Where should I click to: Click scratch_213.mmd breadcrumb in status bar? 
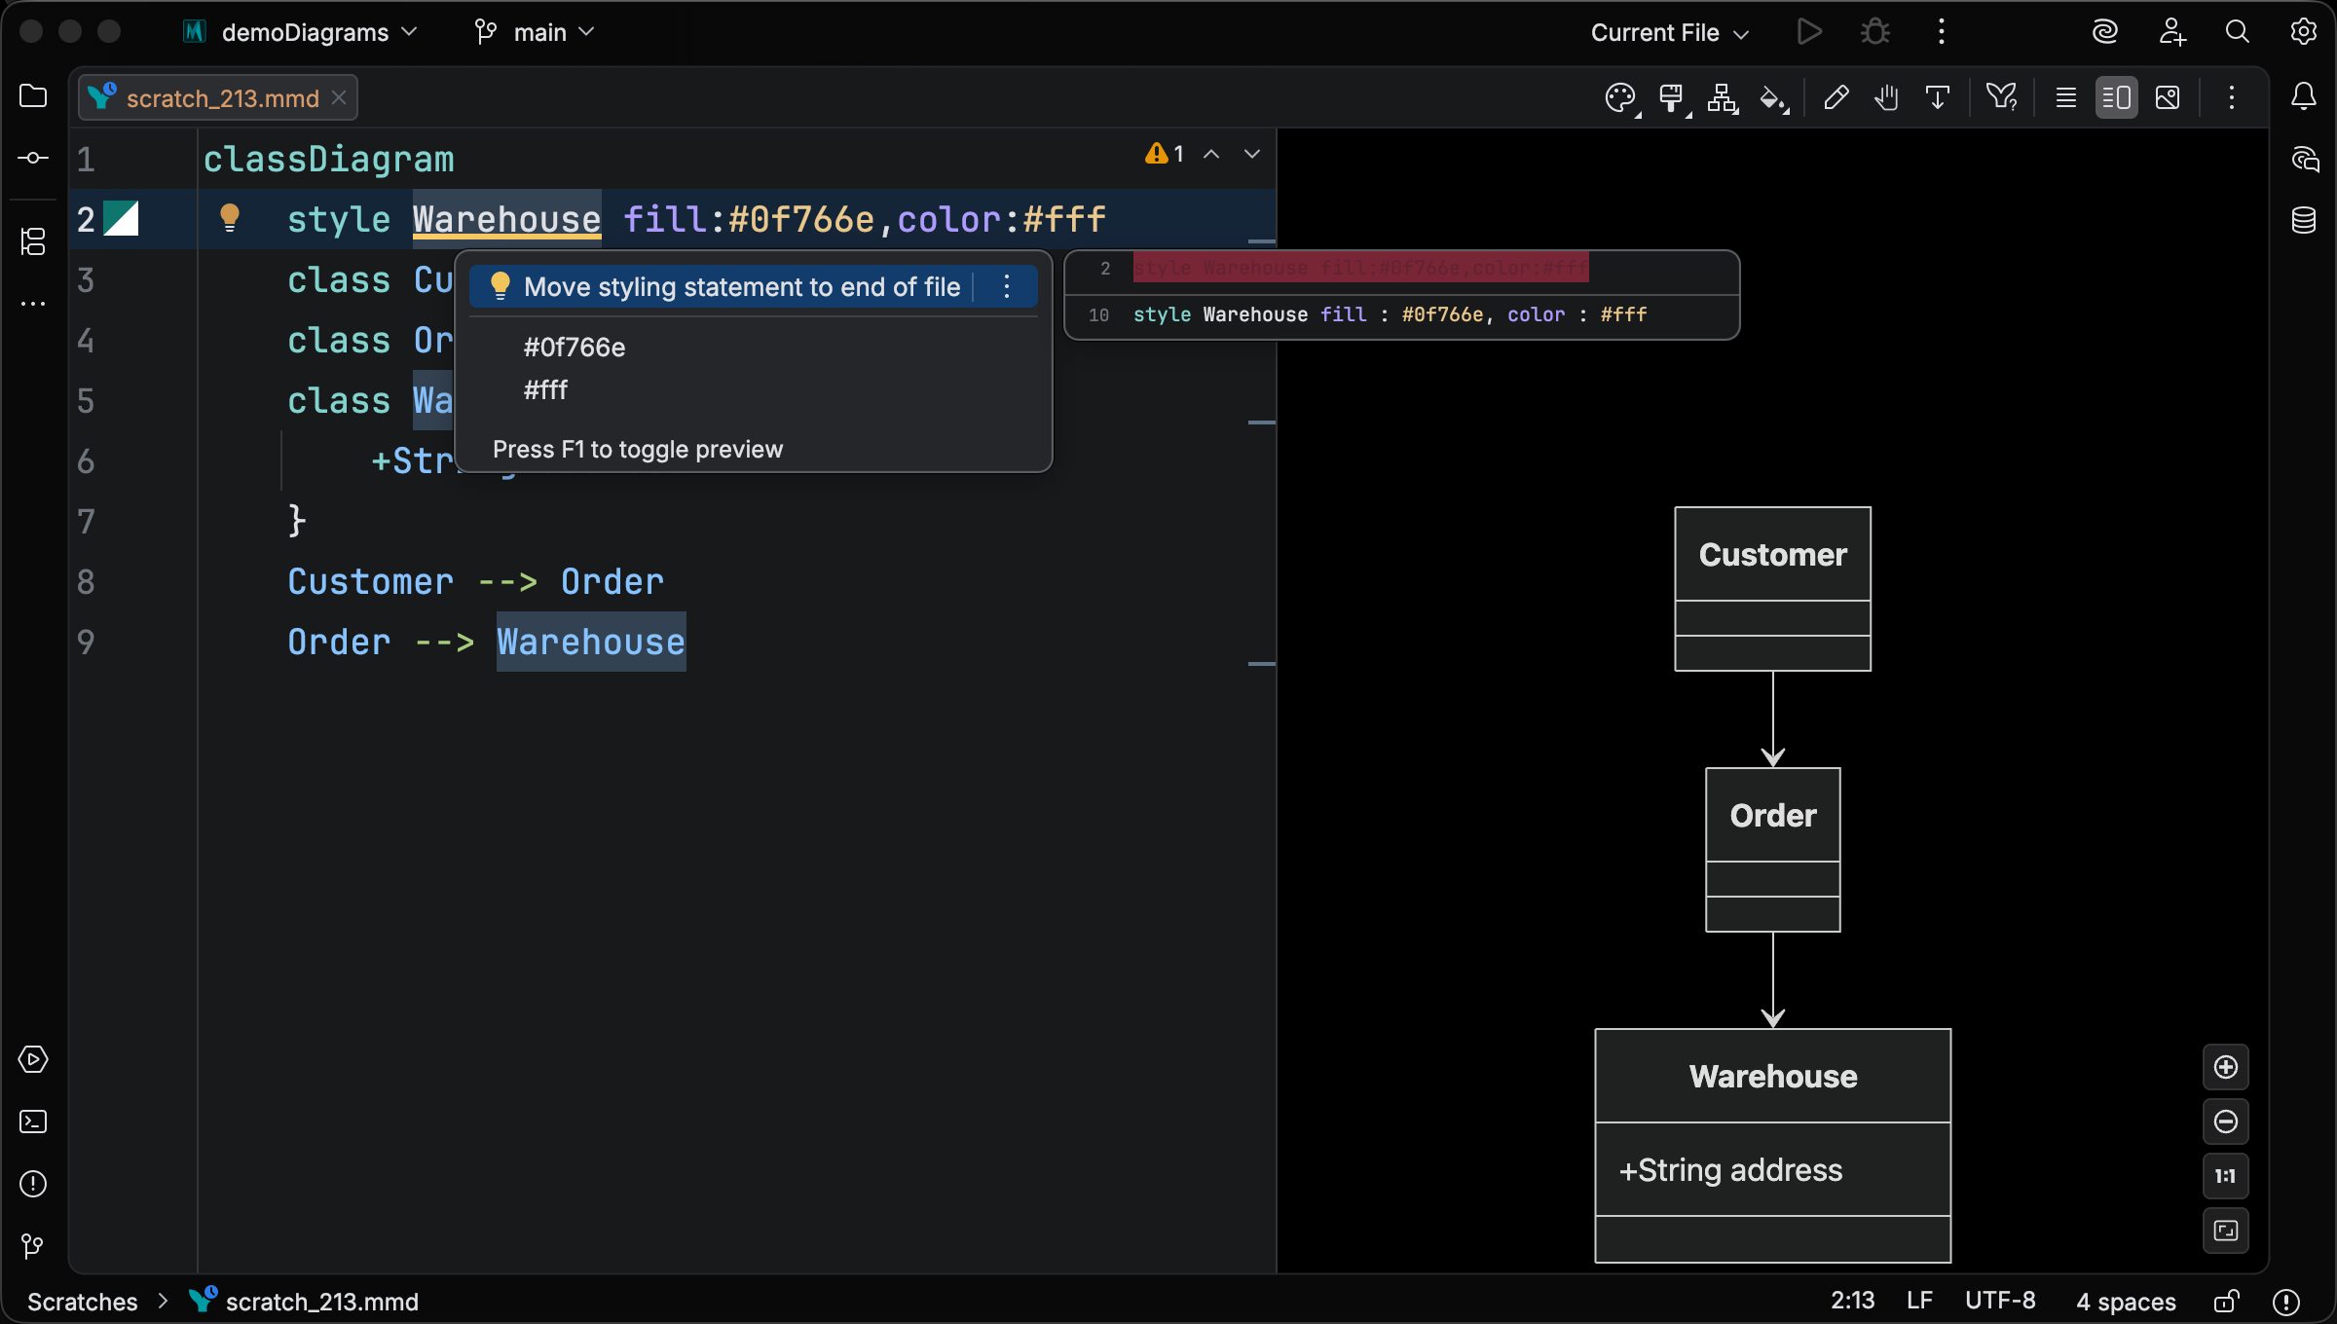(303, 1302)
